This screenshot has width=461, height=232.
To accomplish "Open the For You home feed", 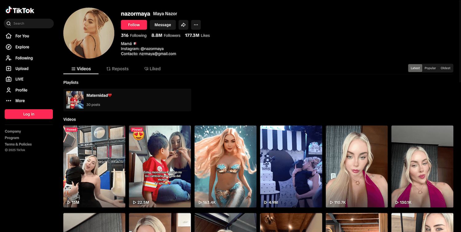I will pos(22,36).
